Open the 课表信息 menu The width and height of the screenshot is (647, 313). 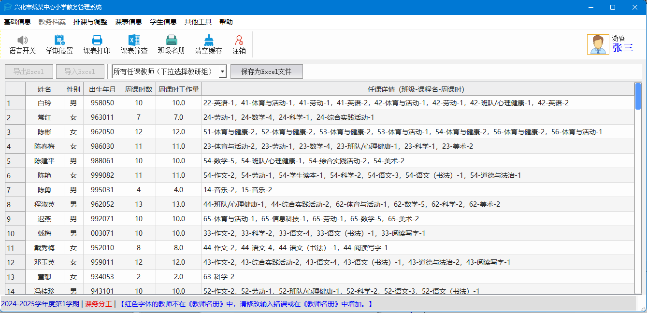click(x=129, y=22)
